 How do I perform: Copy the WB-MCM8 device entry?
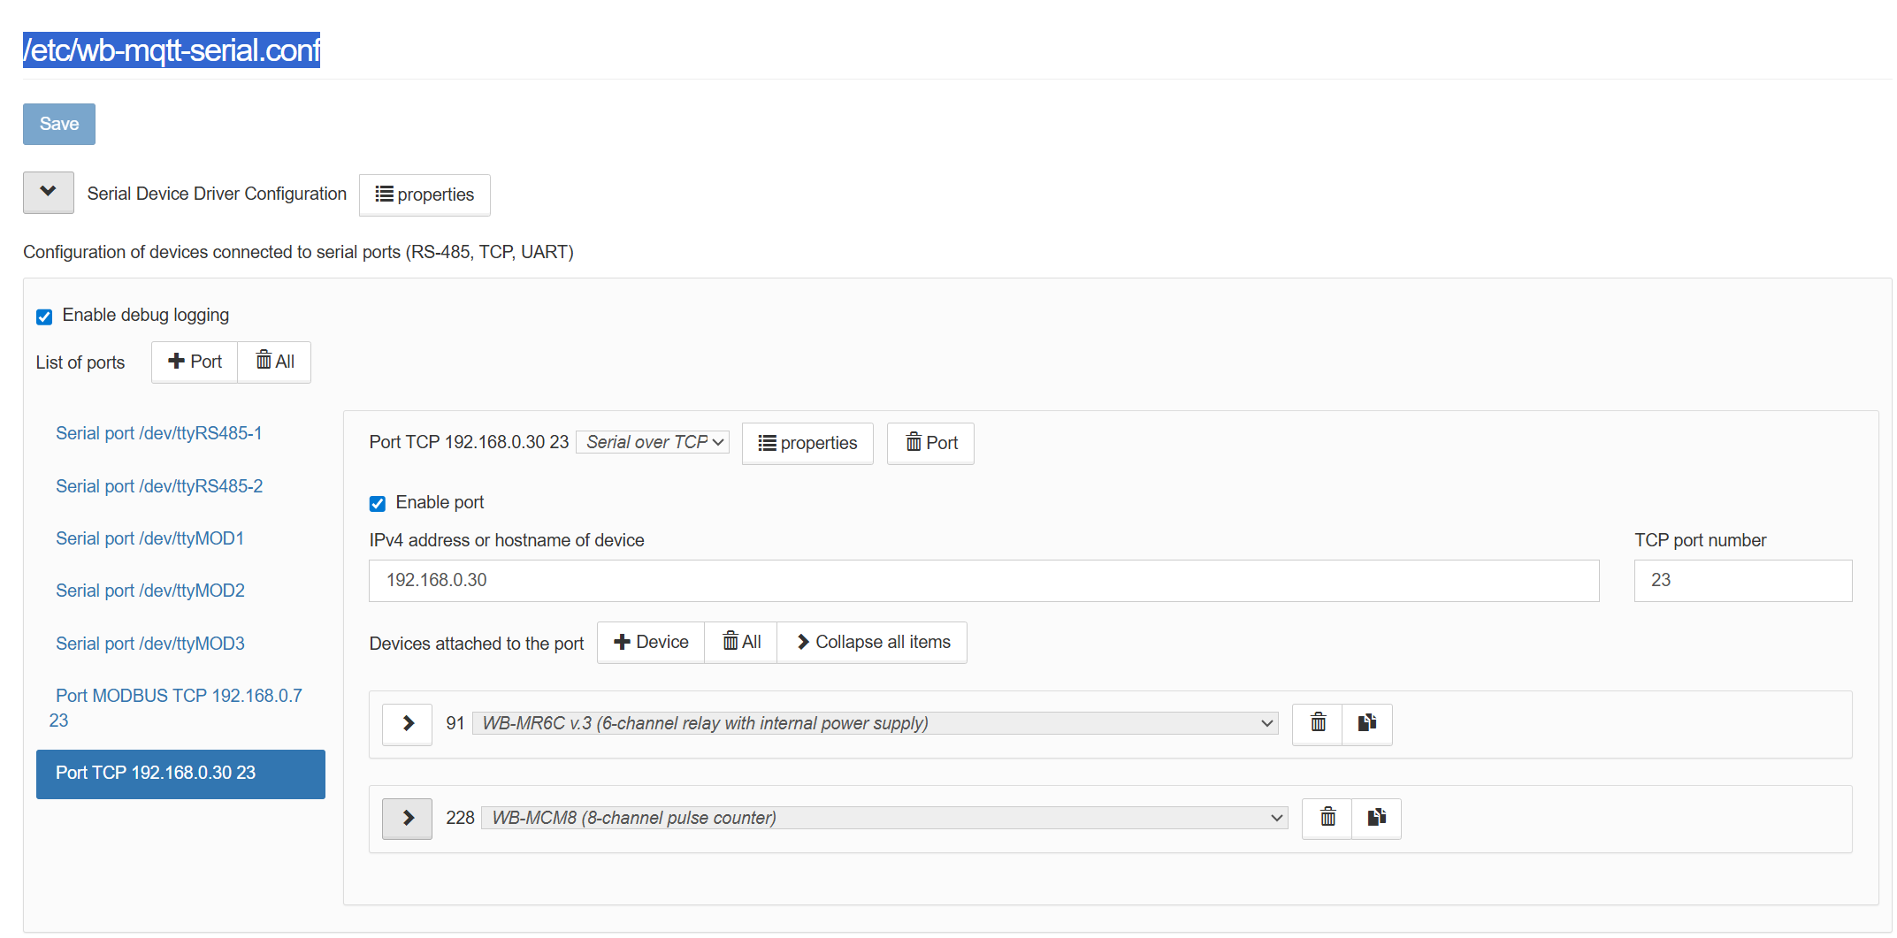pyautogui.click(x=1376, y=819)
